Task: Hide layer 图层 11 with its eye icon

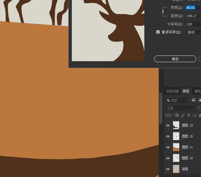Action: click(x=168, y=147)
